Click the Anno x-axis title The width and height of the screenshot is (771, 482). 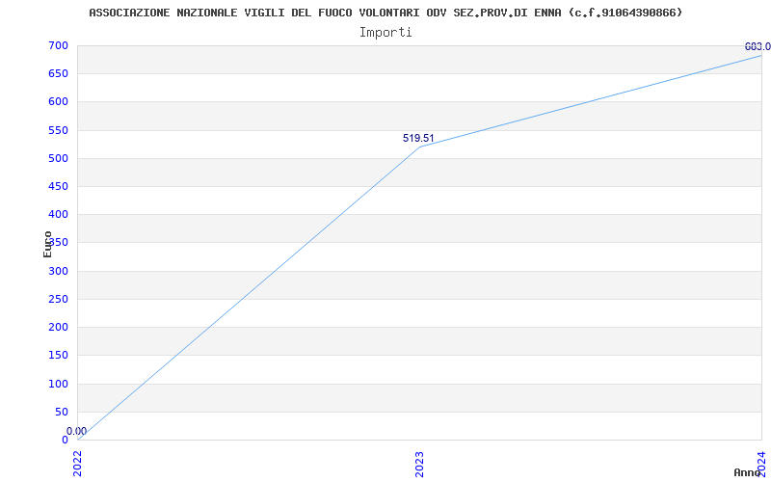[747, 472]
